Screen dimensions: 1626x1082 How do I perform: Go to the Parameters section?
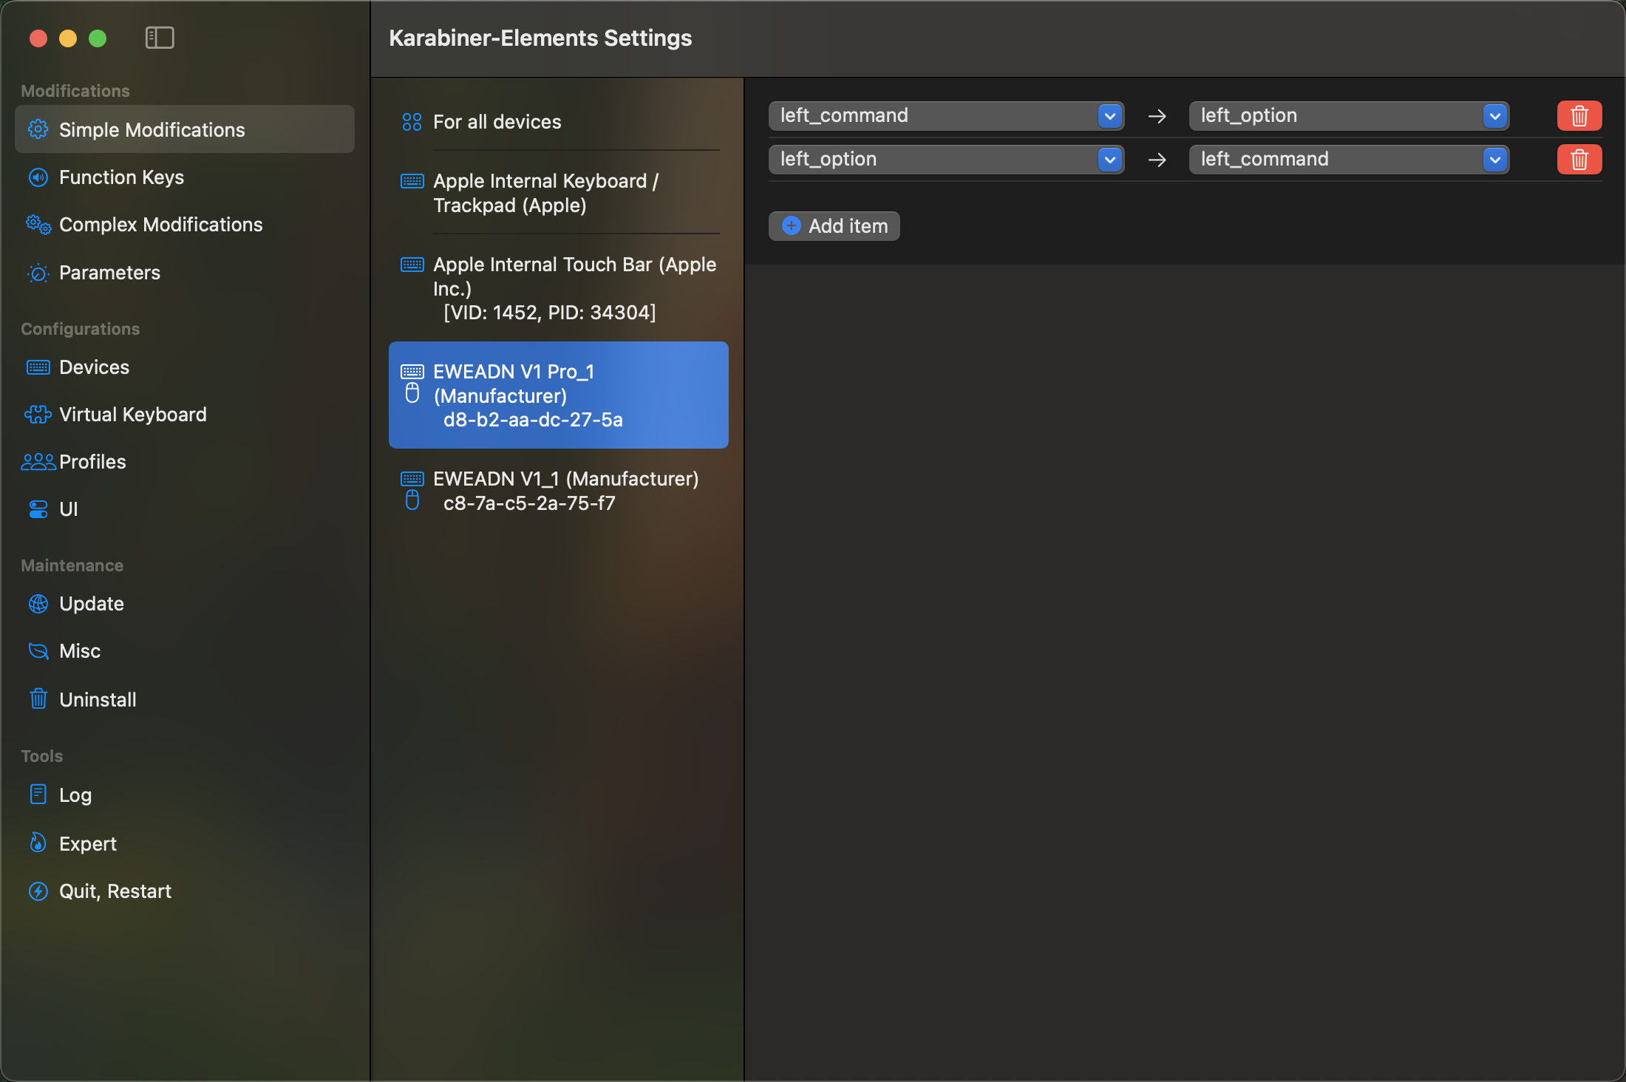pyautogui.click(x=109, y=273)
